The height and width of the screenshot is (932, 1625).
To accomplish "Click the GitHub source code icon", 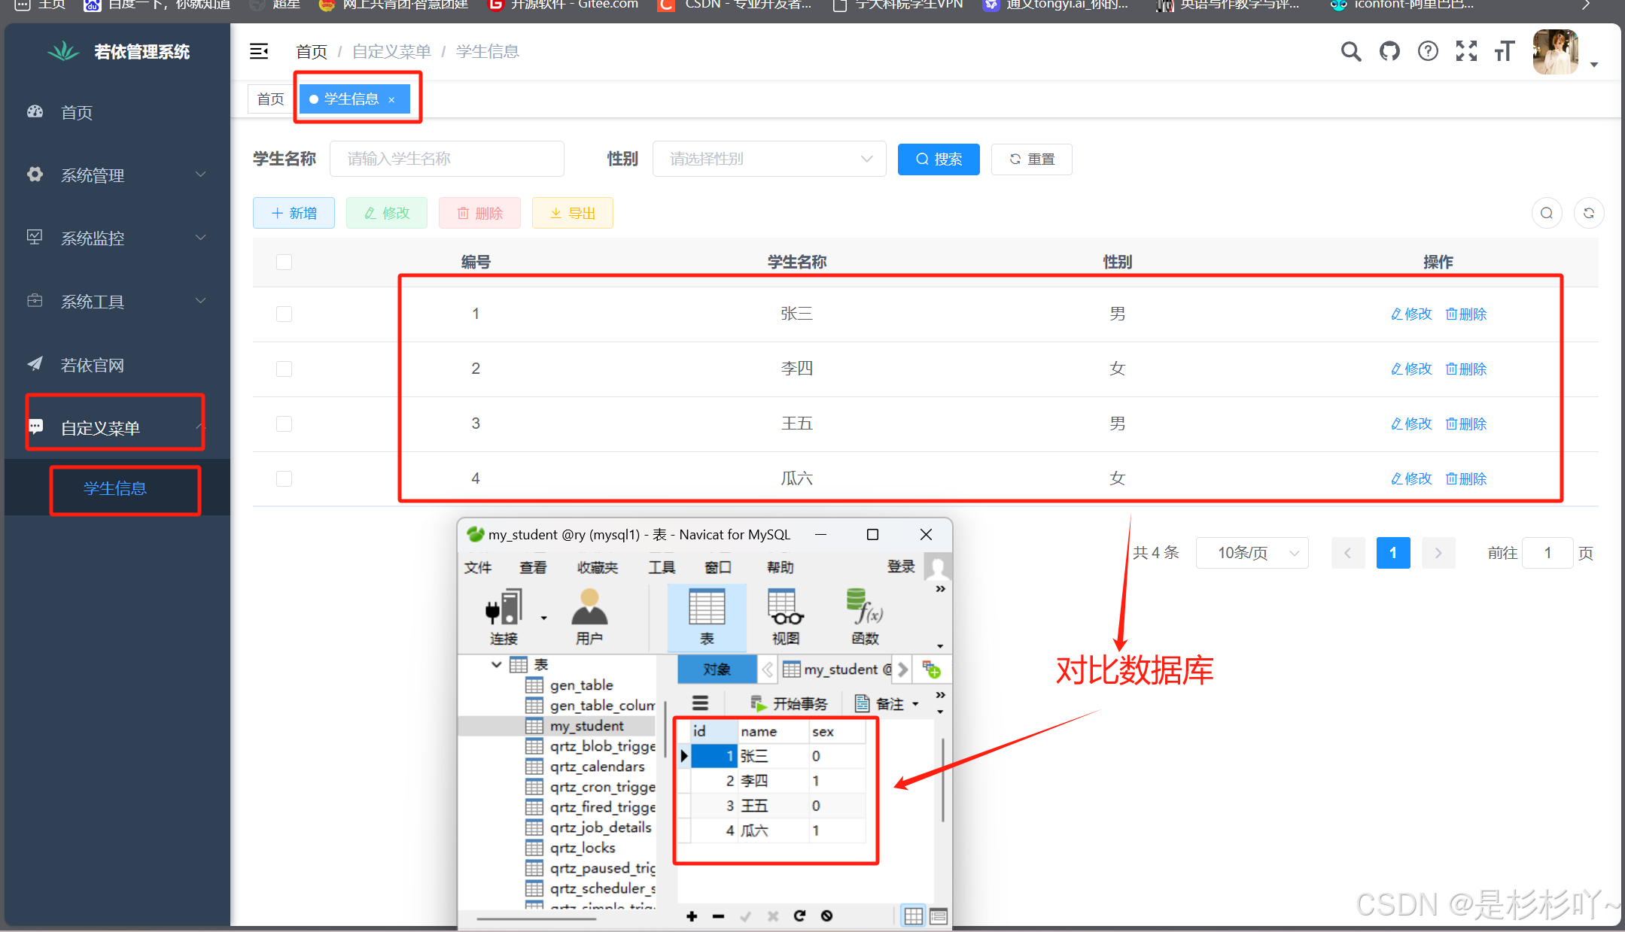I will 1389,51.
